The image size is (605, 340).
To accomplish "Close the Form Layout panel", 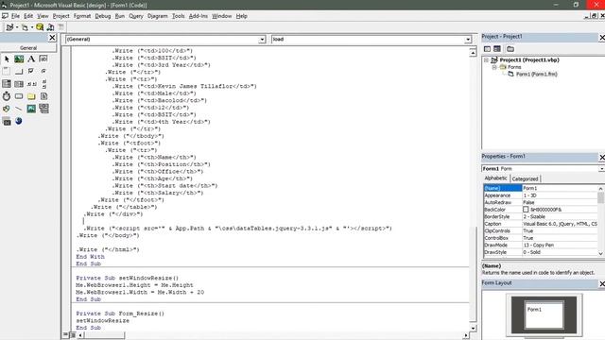I will pos(601,283).
